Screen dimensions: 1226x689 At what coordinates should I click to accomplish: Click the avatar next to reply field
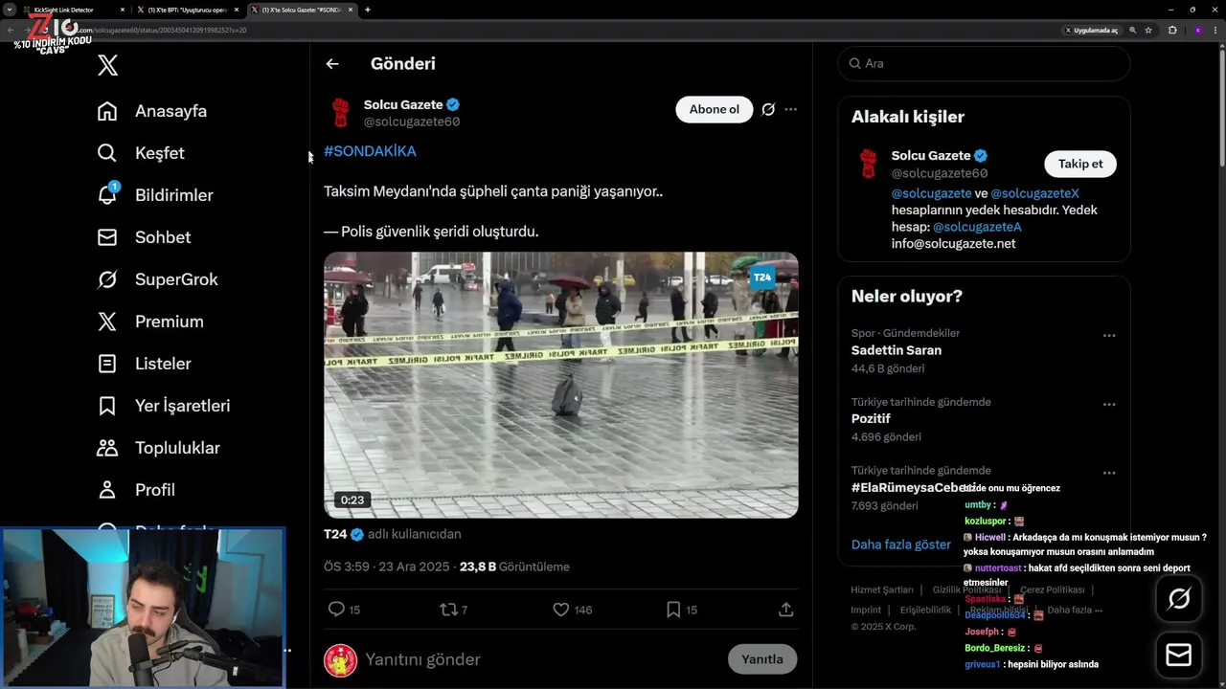pyautogui.click(x=340, y=660)
